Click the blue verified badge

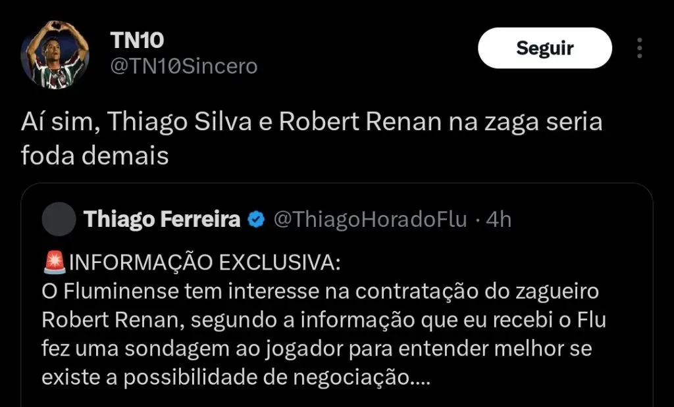256,220
